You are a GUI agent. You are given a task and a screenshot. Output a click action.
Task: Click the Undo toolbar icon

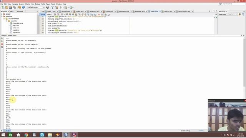pos(20,7)
